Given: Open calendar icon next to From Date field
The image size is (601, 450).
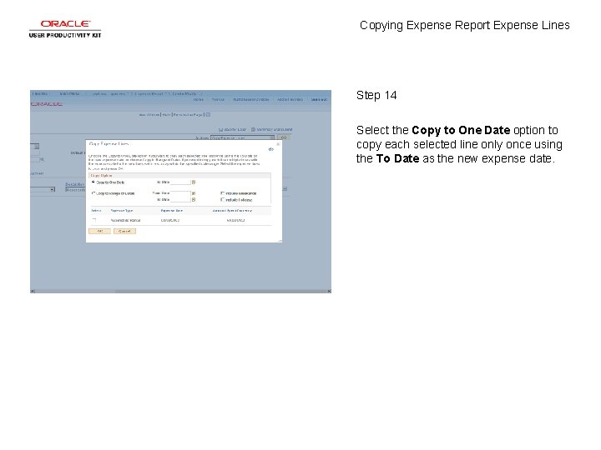Looking at the screenshot, I should pyautogui.click(x=194, y=193).
